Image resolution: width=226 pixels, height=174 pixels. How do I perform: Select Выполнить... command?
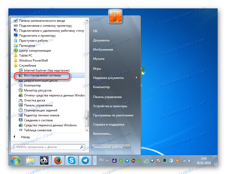(x=102, y=134)
